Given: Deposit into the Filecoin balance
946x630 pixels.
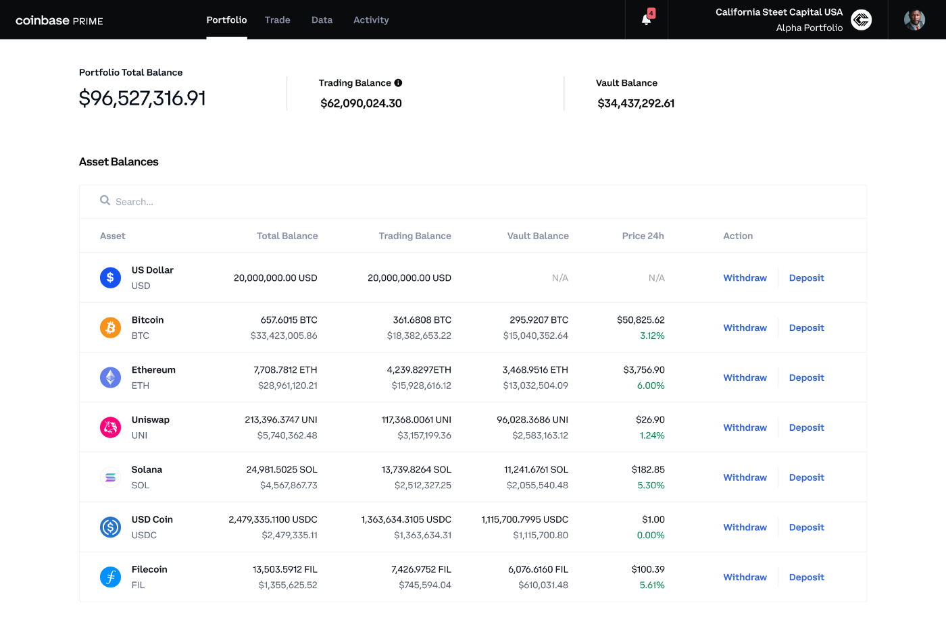Looking at the screenshot, I should (x=806, y=577).
